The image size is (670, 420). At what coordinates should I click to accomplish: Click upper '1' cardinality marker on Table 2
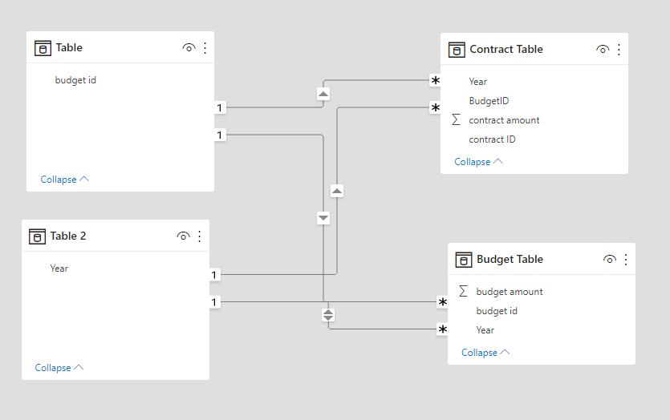[215, 275]
